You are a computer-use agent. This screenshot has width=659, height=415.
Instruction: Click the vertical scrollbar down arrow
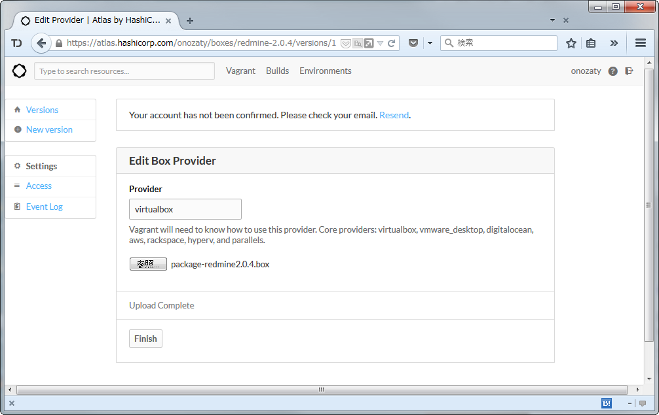click(x=649, y=378)
